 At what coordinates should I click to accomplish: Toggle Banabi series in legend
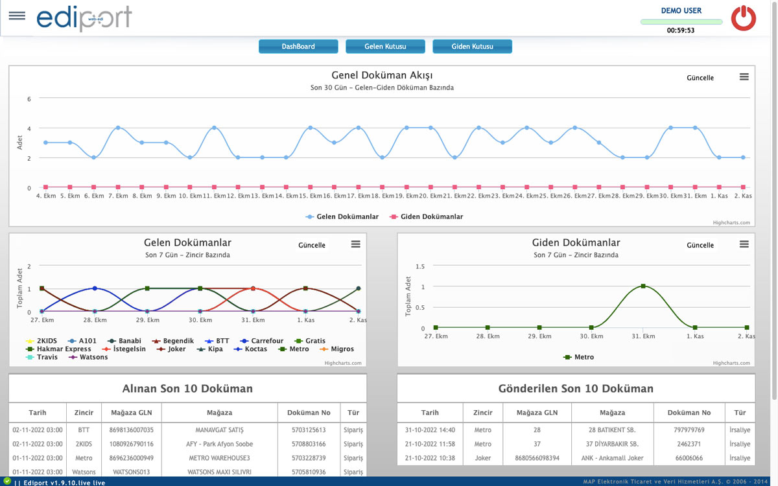pos(123,341)
